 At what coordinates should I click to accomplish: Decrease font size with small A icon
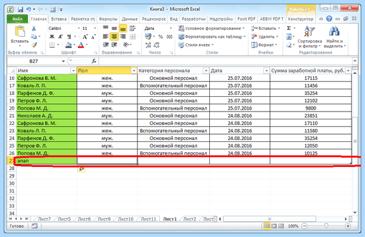click(93, 37)
